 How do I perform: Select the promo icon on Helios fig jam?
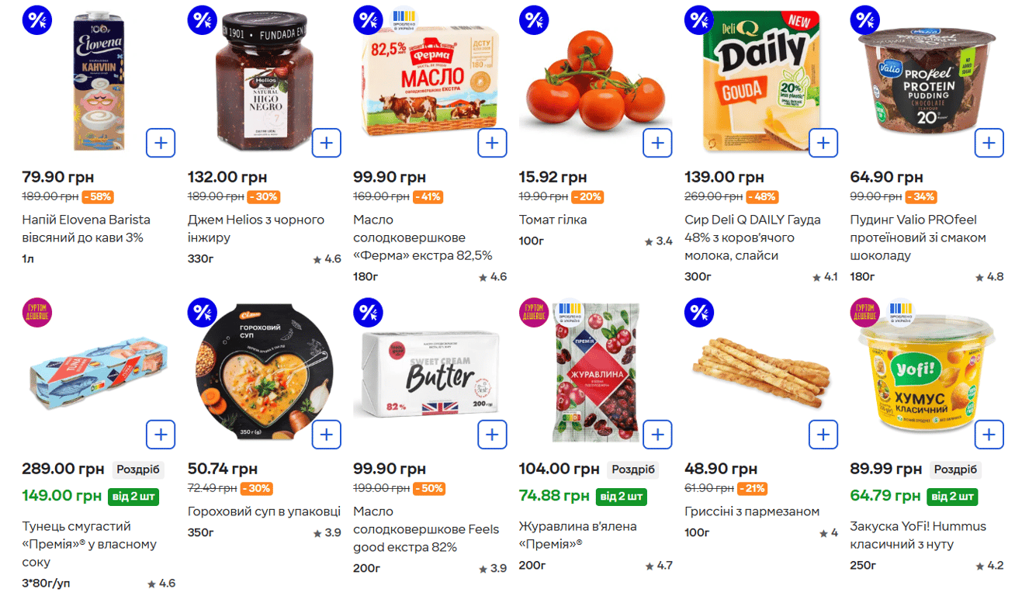click(x=201, y=19)
